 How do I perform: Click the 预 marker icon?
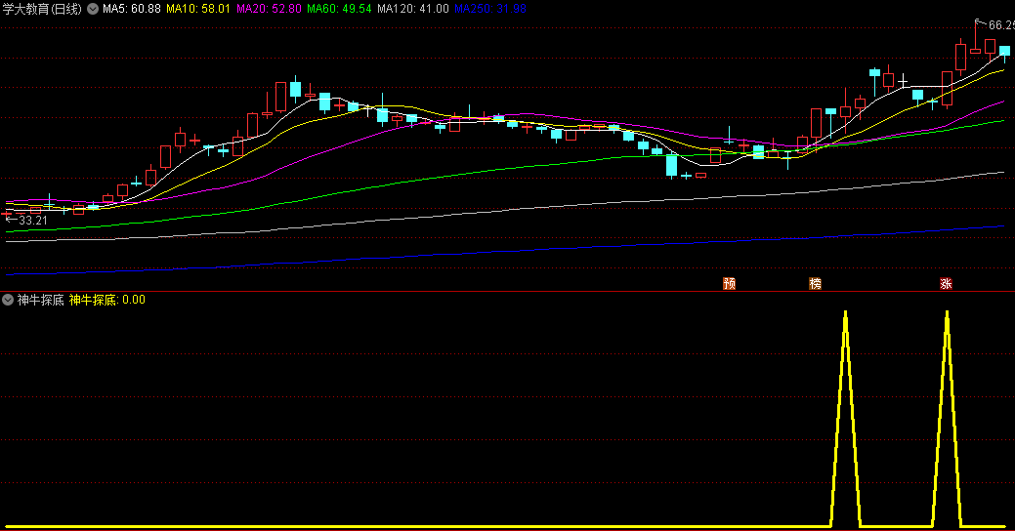point(730,283)
